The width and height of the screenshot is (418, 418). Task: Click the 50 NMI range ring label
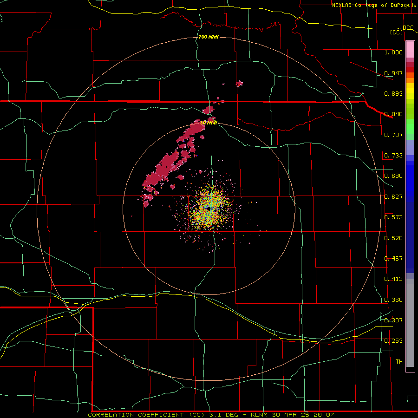tap(209, 123)
